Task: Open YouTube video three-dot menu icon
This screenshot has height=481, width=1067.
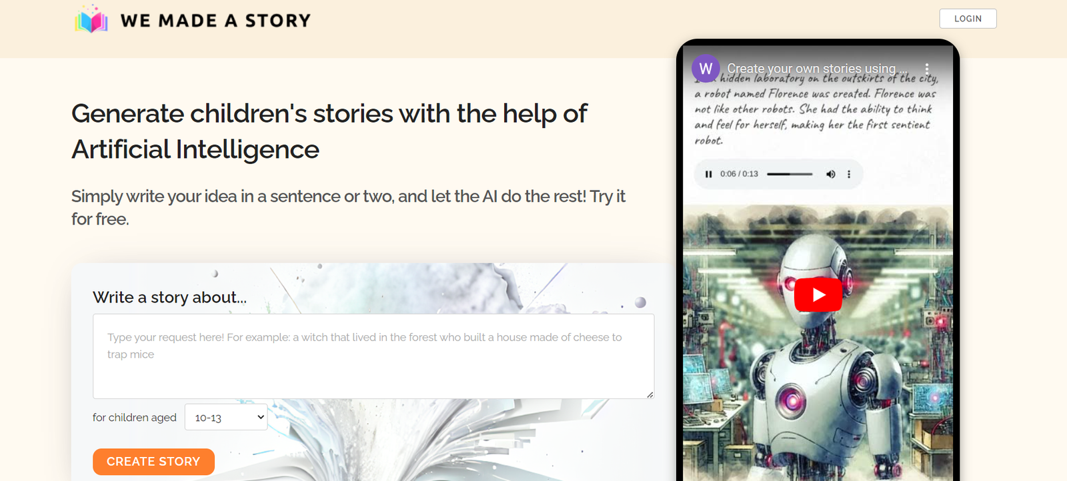Action: tap(926, 69)
